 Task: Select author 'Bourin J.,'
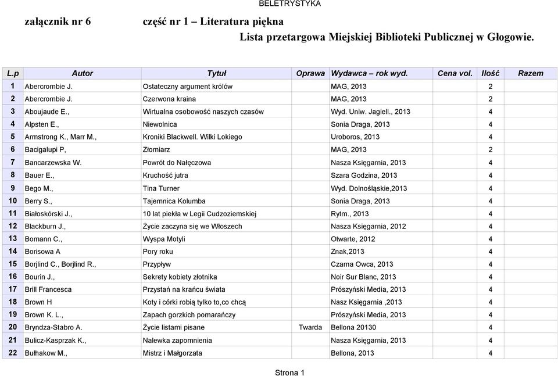pos(40,277)
